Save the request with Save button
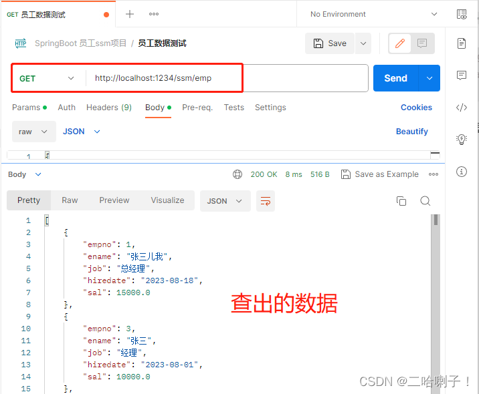The width and height of the screenshot is (479, 394). [x=330, y=43]
